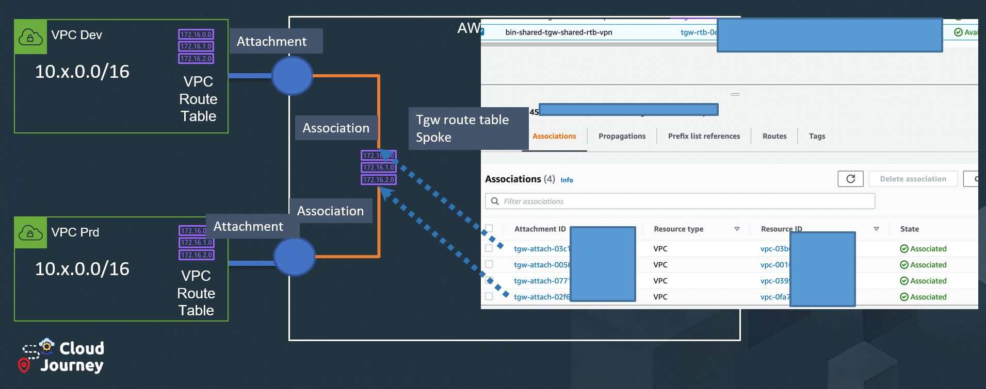This screenshot has width=986, height=389.
Task: Click the search magnifier in filter box
Action: point(495,201)
